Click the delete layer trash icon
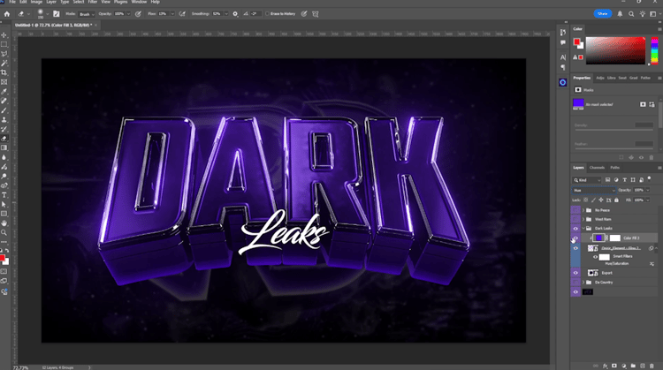Viewport: 663px width, 370px height. pyautogui.click(x=652, y=366)
